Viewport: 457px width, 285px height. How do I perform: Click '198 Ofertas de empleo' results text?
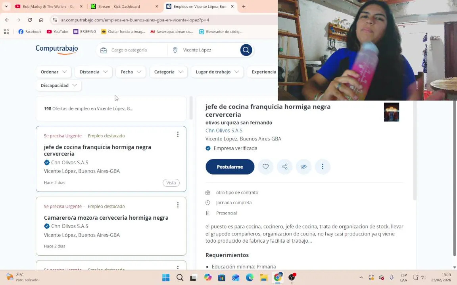pyautogui.click(x=88, y=108)
